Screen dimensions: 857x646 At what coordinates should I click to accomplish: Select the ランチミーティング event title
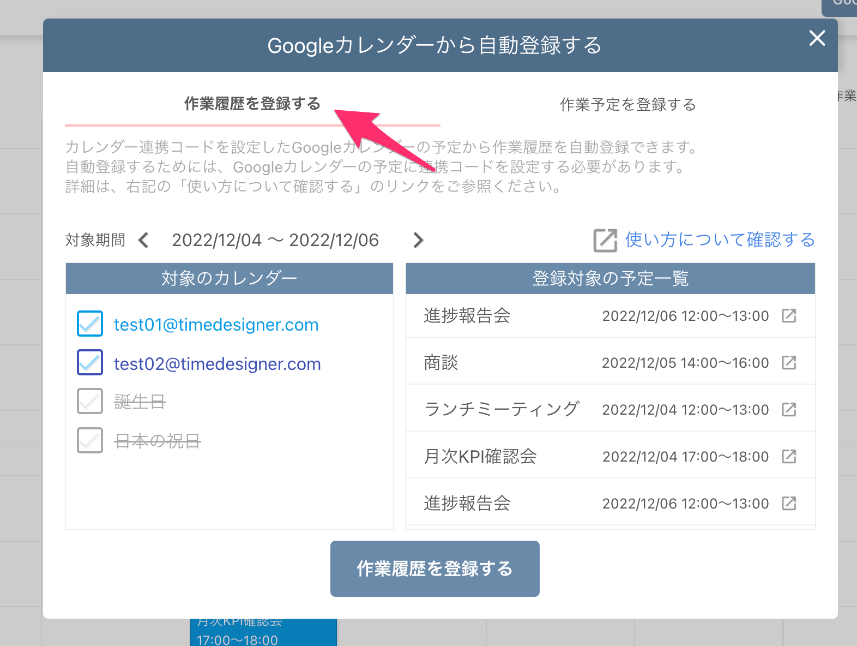pyautogui.click(x=501, y=409)
